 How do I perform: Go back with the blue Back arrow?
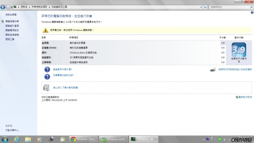pos(3,7)
